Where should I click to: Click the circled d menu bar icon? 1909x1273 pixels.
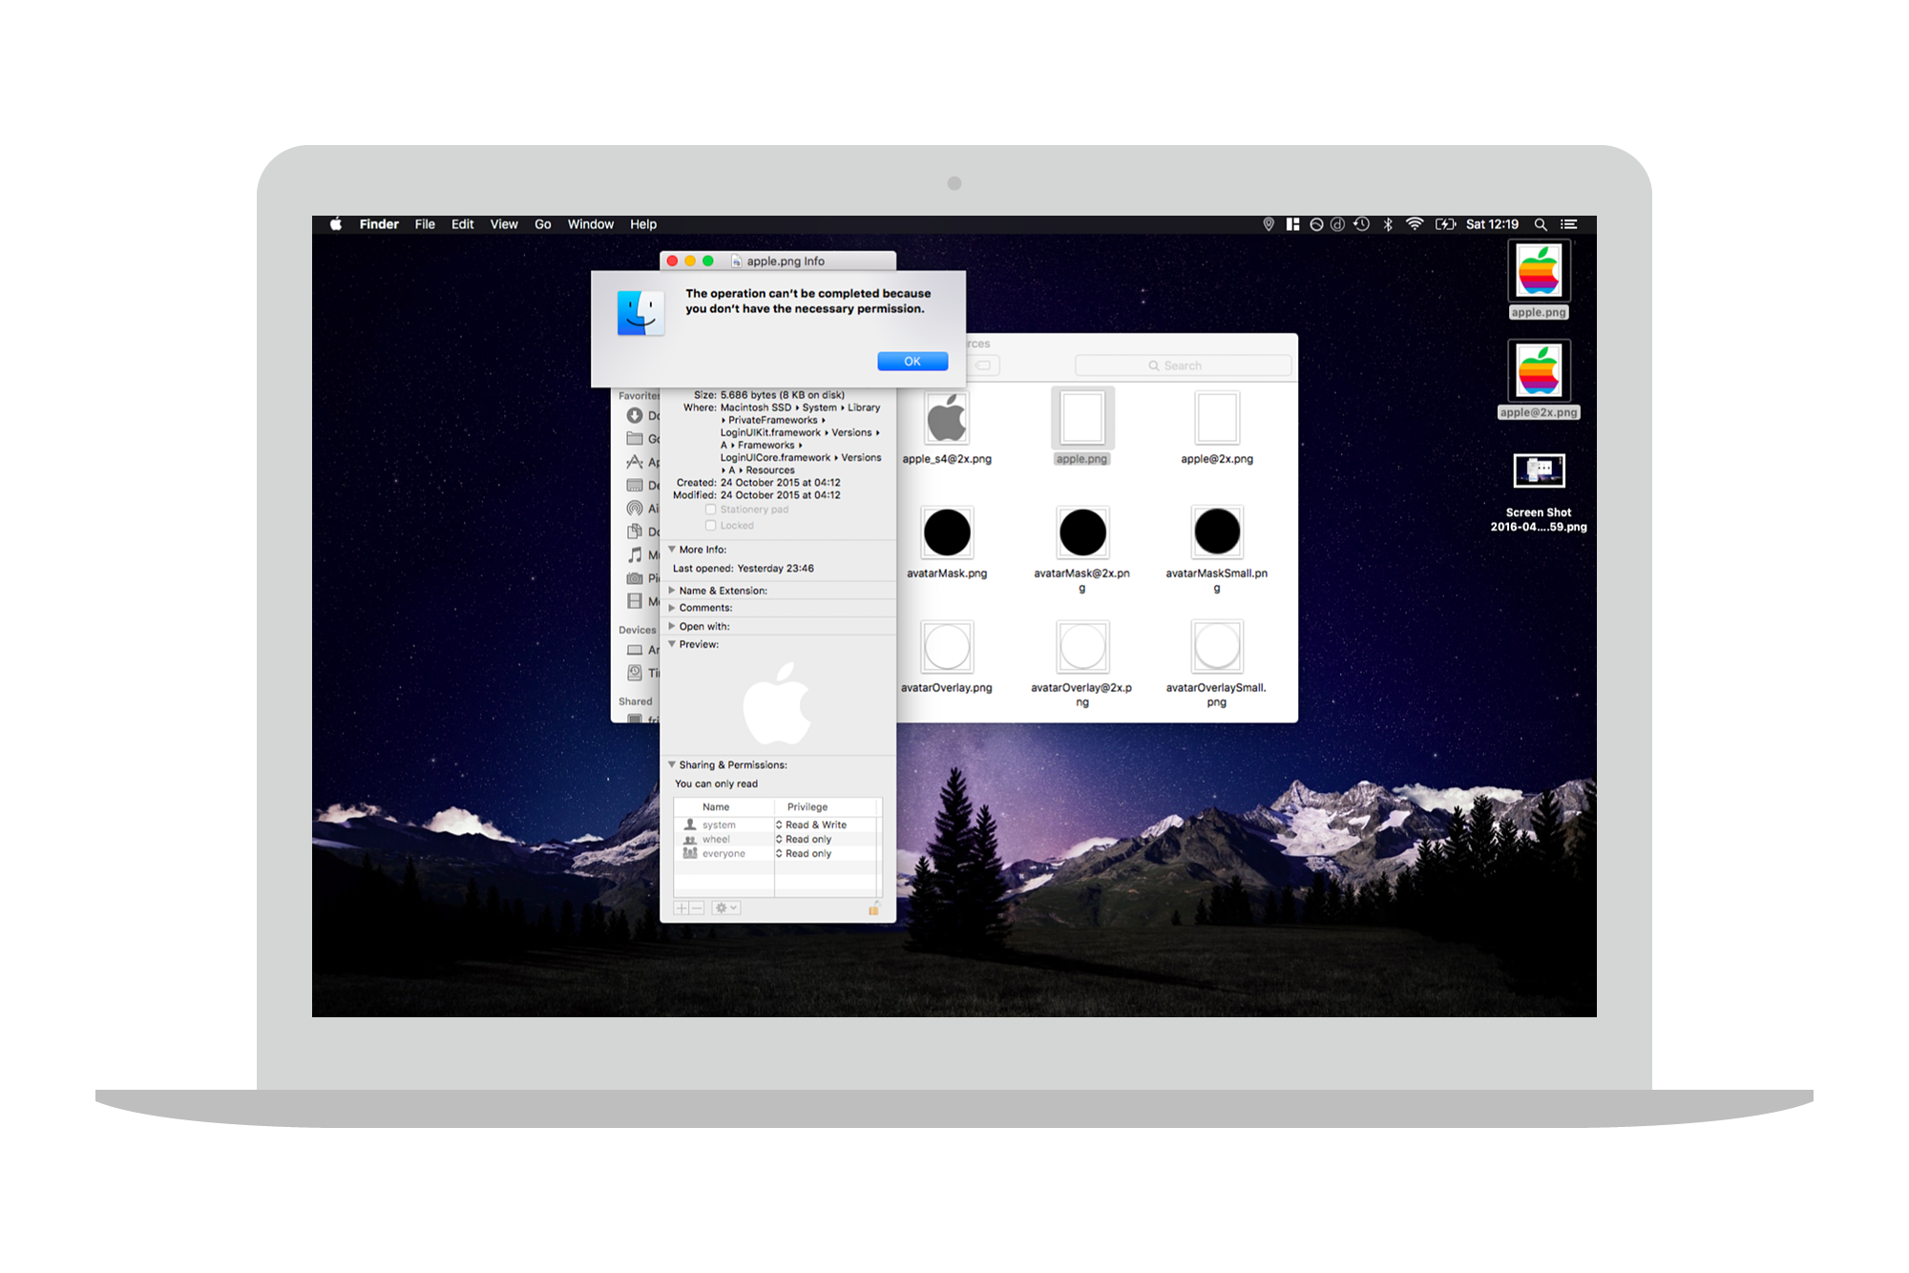coord(1337,224)
